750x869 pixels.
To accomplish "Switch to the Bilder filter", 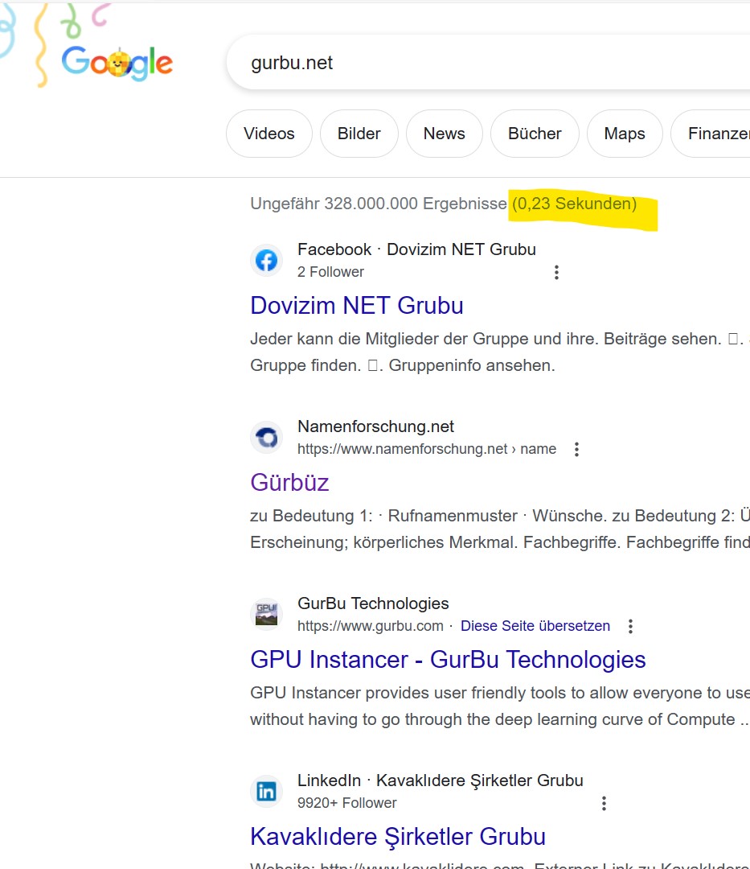I will click(x=359, y=134).
